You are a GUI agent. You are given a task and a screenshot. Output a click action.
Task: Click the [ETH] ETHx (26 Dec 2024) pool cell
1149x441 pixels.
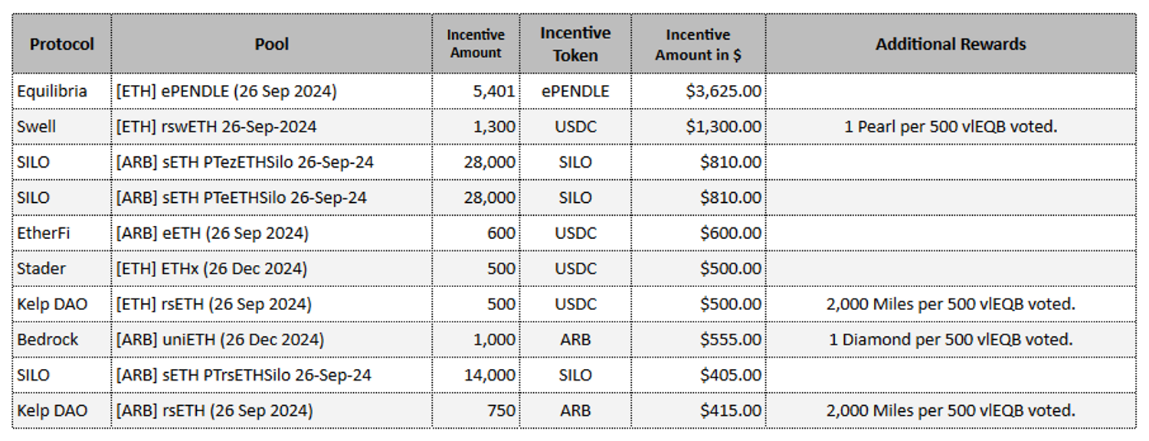tap(212, 269)
